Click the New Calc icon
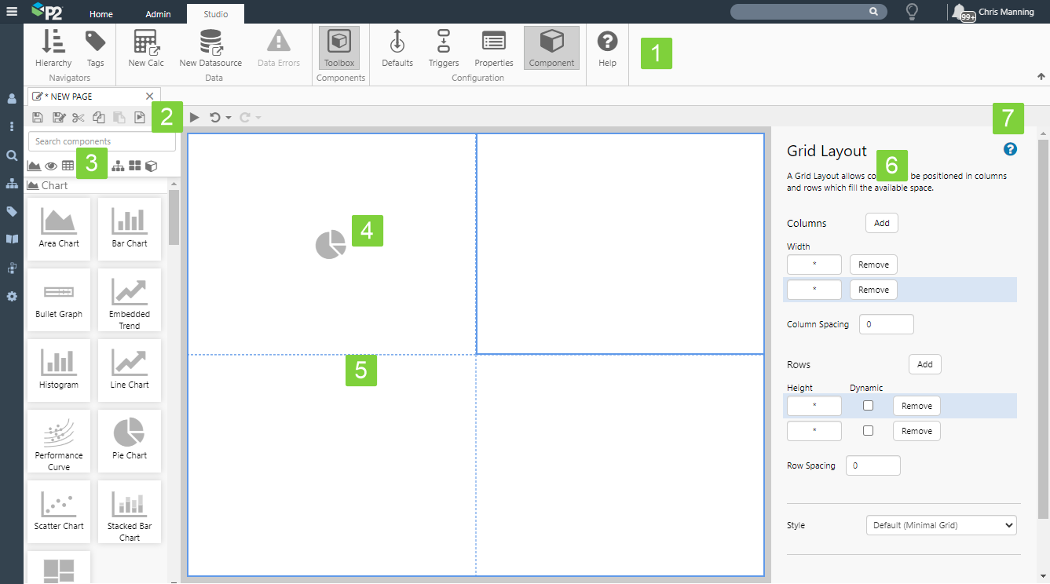This screenshot has height=584, width=1050. (145, 48)
